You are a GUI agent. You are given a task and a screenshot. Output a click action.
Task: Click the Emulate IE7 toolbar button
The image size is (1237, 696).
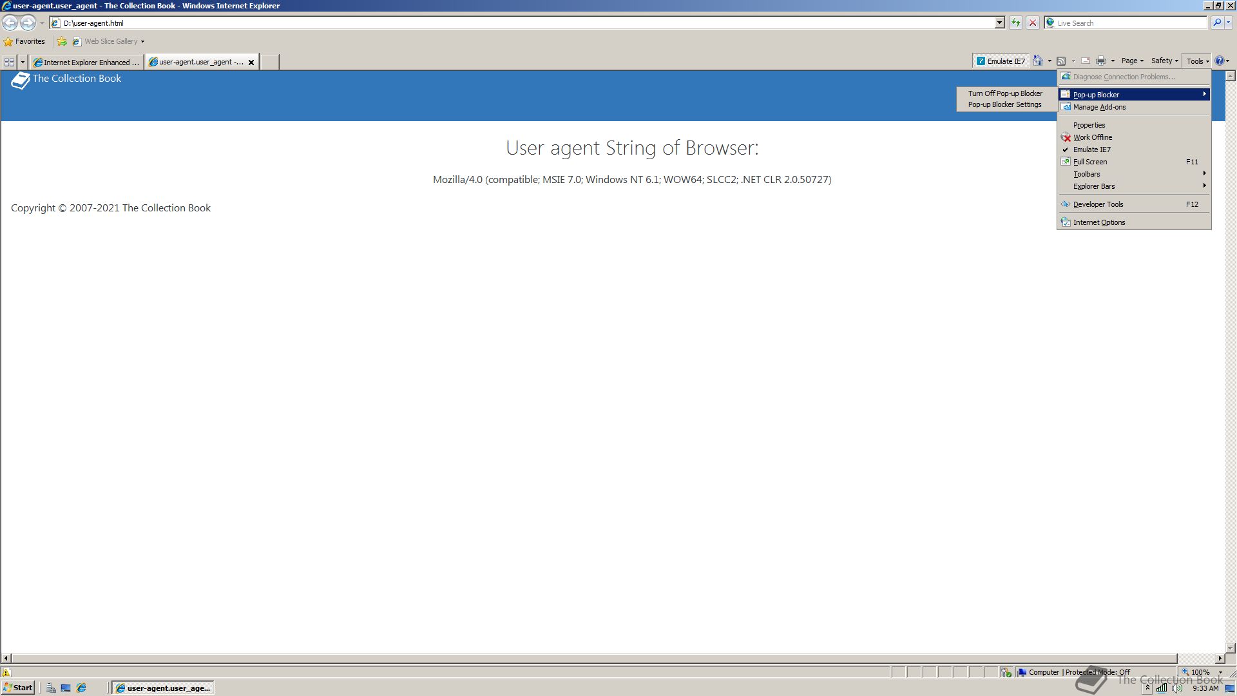[1000, 61]
